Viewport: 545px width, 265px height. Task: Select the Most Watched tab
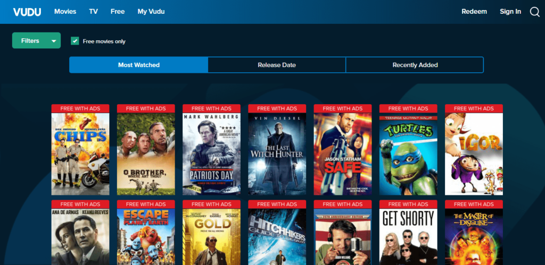[x=139, y=65]
